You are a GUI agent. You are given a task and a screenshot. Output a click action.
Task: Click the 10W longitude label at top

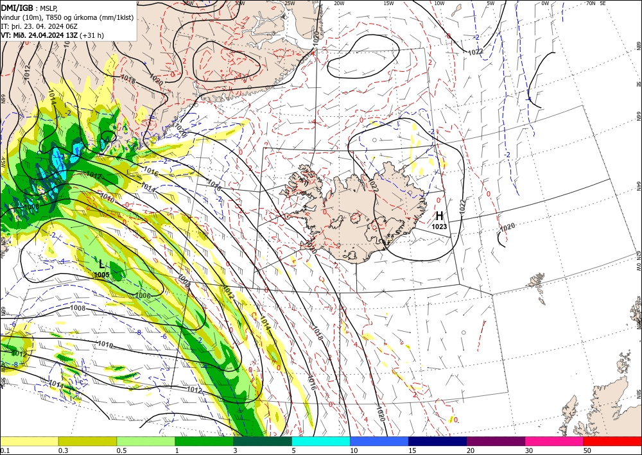[439, 3]
